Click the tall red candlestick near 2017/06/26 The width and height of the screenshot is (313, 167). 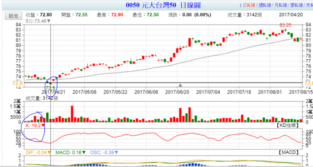point(190,42)
